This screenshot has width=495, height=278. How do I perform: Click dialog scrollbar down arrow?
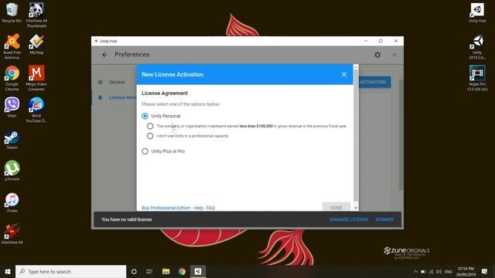(x=356, y=208)
